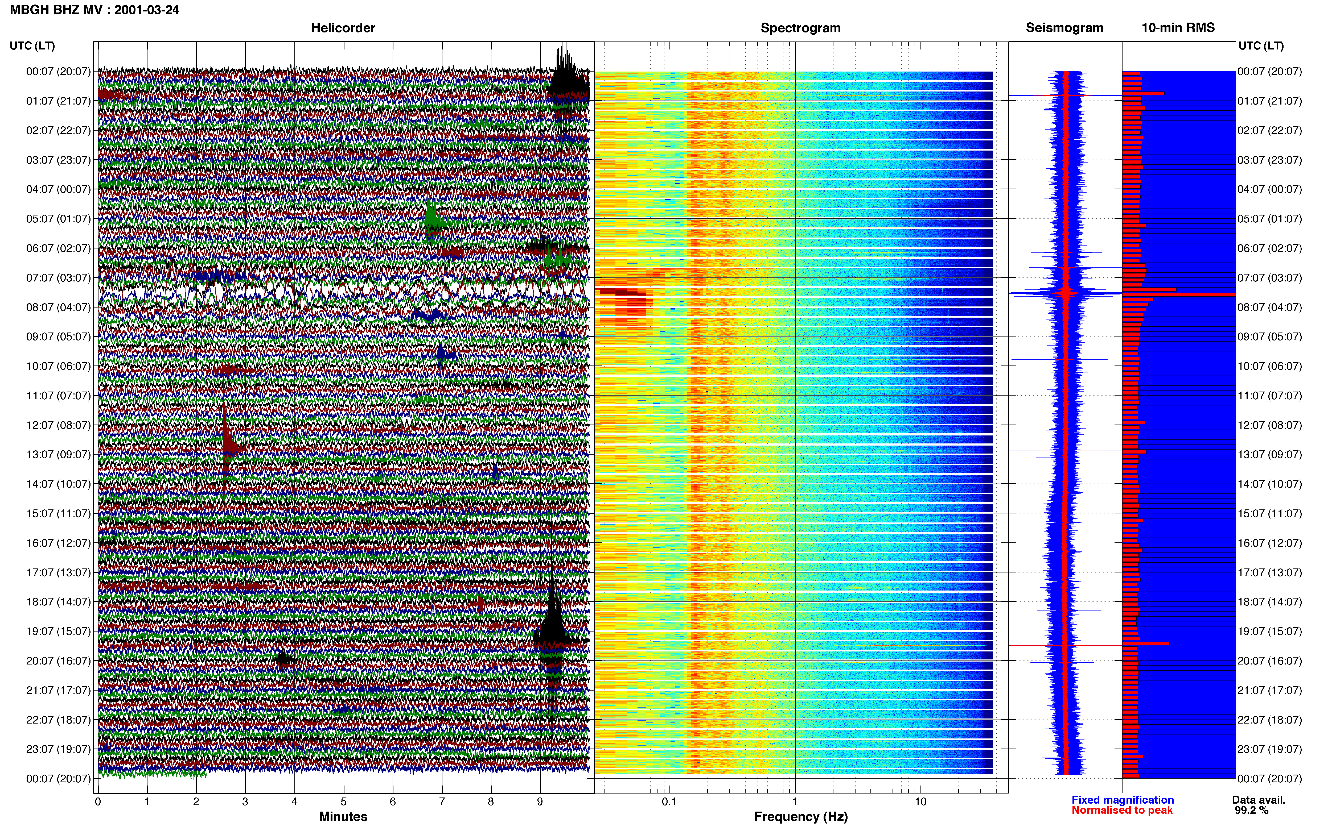The width and height of the screenshot is (1336, 835).
Task: Click the Minutes axis label under the helicorder
Action: 343,817
